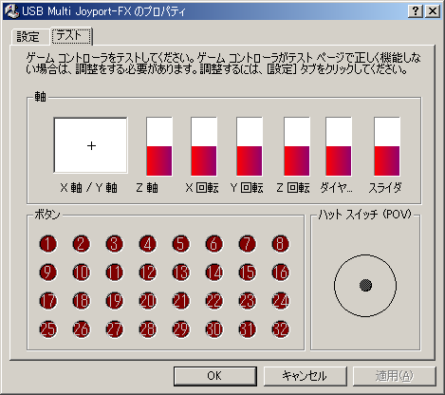Click the X 回転 rotation bar

pyautogui.click(x=204, y=146)
